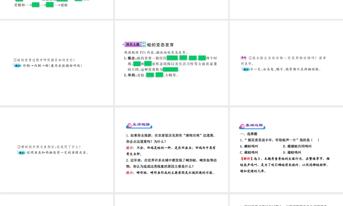Image resolution: width=343 pixels, height=206 pixels.
Task: Click the text 成蛙
Action: coord(64,5)
